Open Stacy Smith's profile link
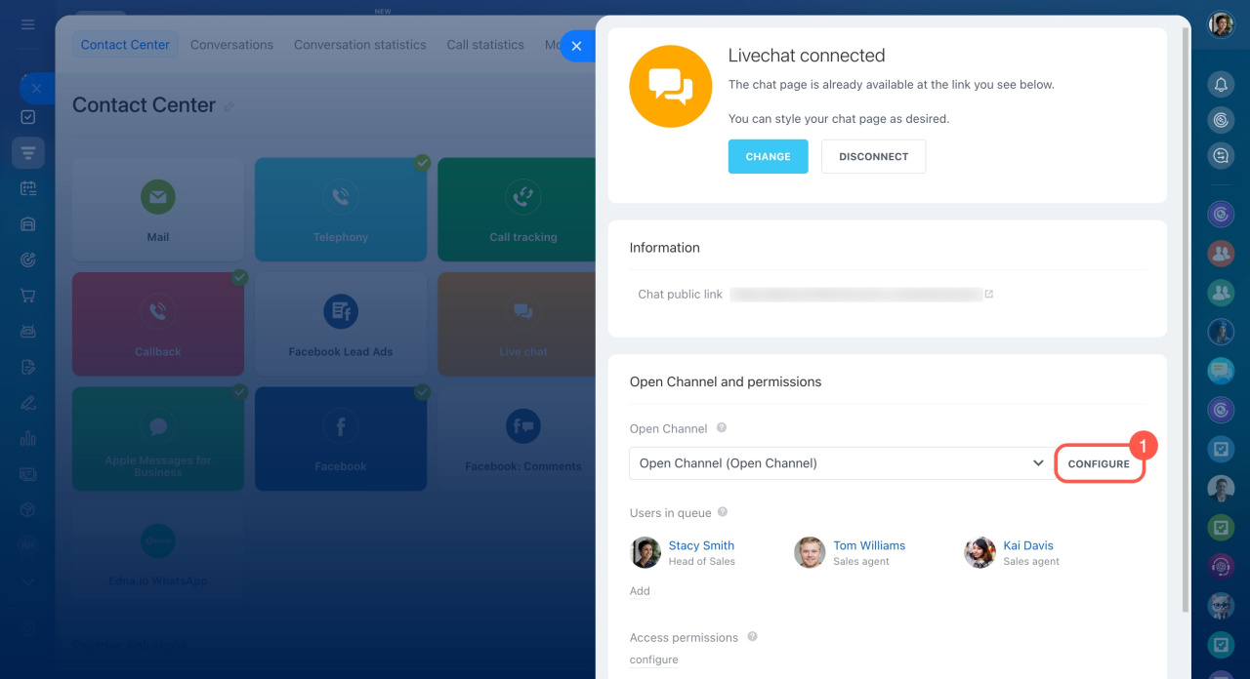The width and height of the screenshot is (1250, 679). click(x=700, y=545)
